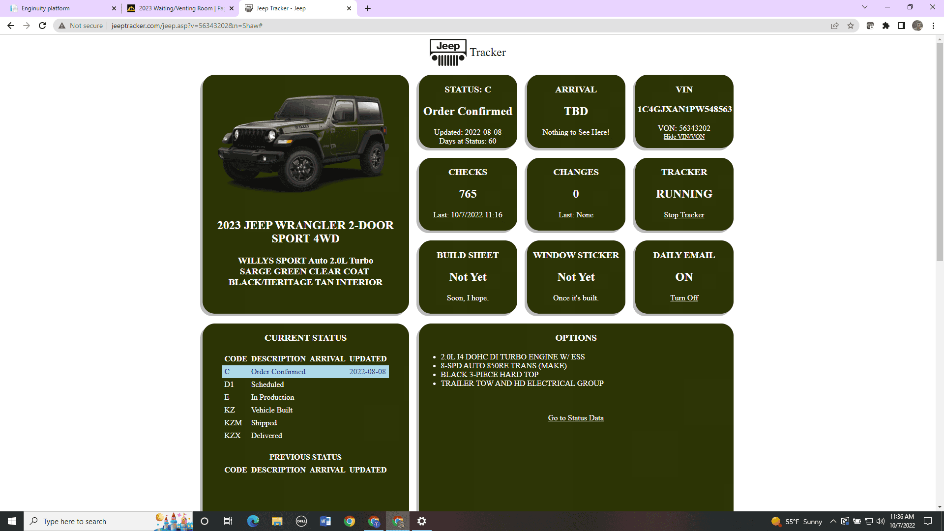Toggle the browser side panel

pyautogui.click(x=902, y=26)
